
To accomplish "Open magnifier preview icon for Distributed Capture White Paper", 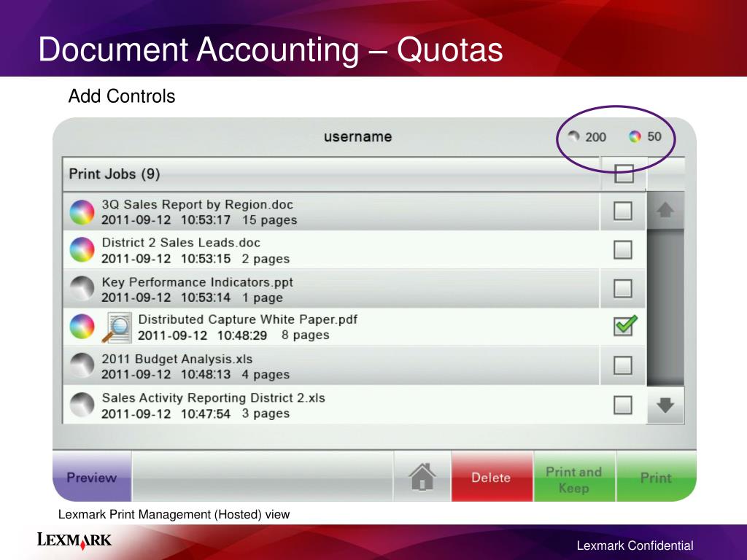I will (117, 327).
